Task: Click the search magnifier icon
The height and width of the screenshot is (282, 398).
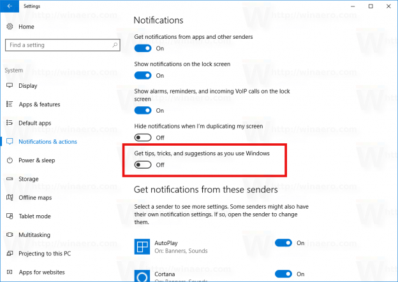Action: [x=115, y=45]
